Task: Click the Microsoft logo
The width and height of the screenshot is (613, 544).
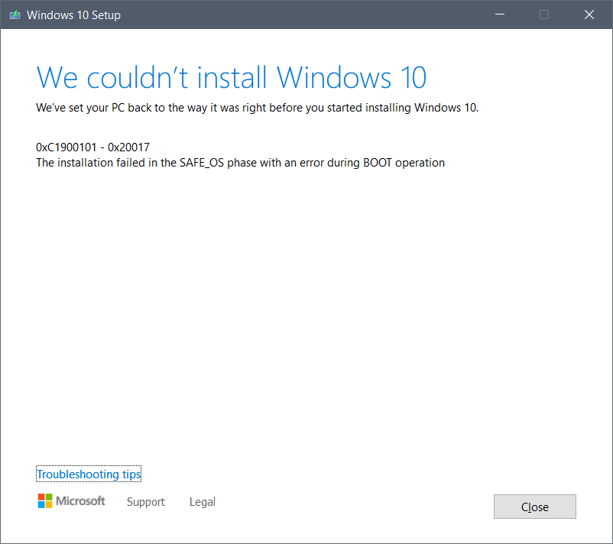Action: coord(71,500)
